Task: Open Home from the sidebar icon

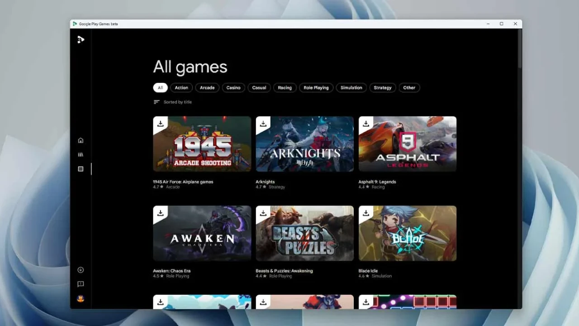Action: pos(81,140)
